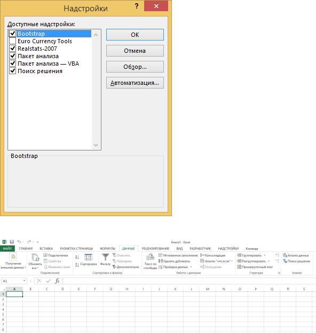The image size is (316, 333).
Task: Switch to the ФОРМУЛЫ ribbon tab
Action: tap(107, 248)
